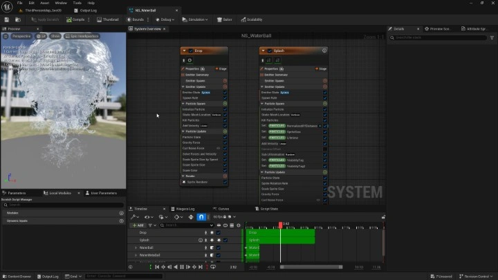The width and height of the screenshot is (498, 280).
Task: Open Scalability settings in toolbar
Action: point(252,19)
